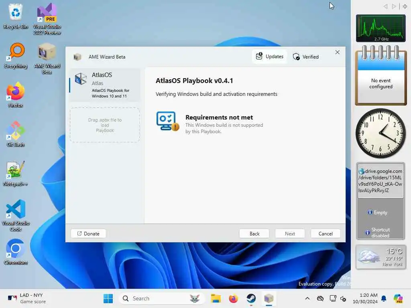The image size is (411, 308).
Task: Click the Verified badge button
Action: (x=305, y=57)
